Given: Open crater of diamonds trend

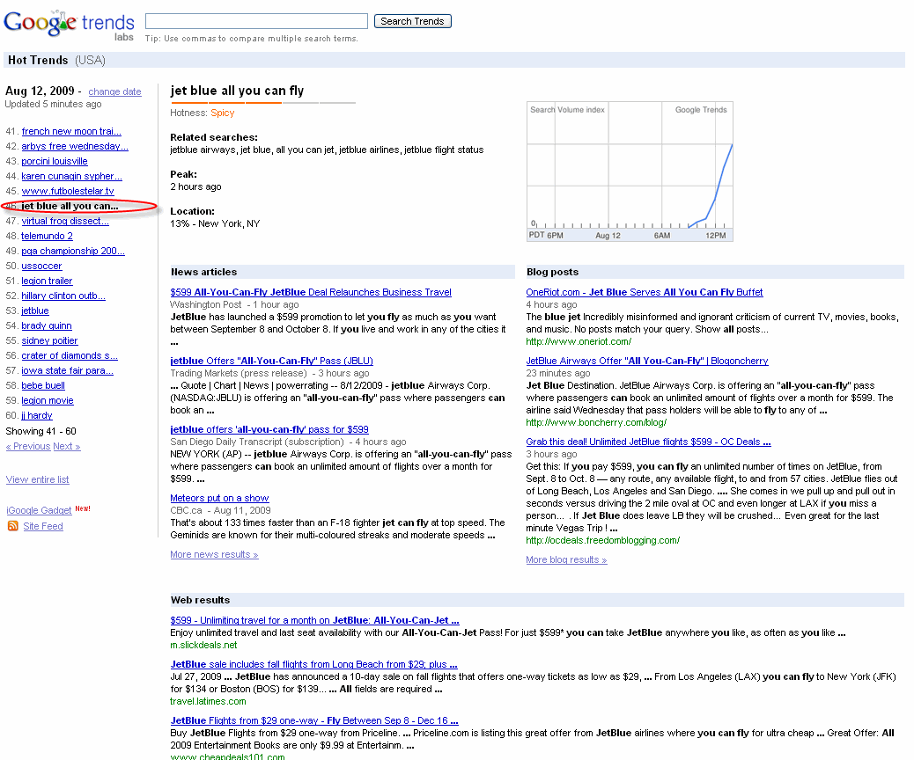Looking at the screenshot, I should click(70, 356).
